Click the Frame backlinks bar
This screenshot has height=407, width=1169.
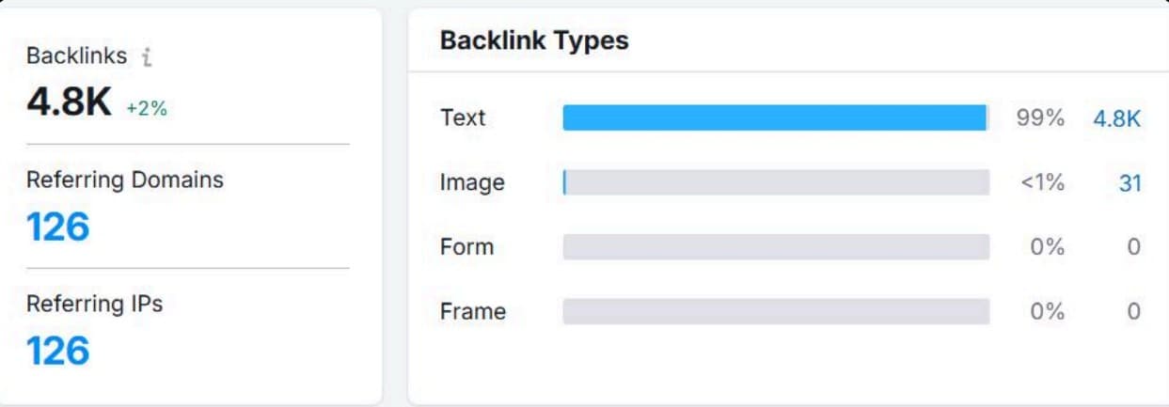[775, 311]
